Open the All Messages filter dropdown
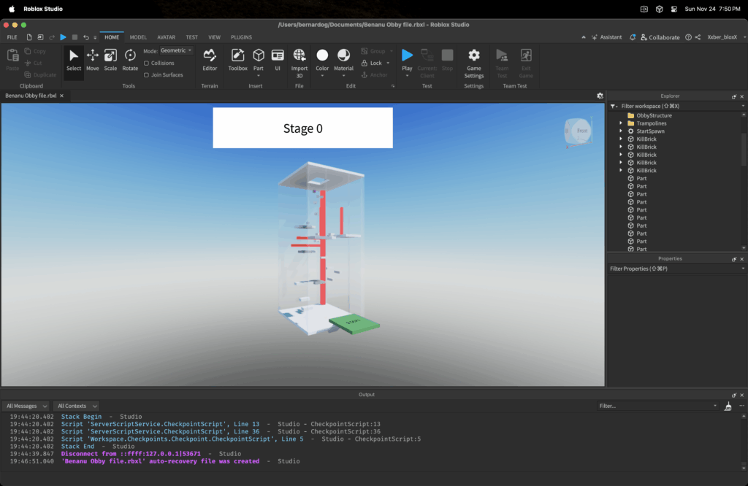The width and height of the screenshot is (748, 486). pyautogui.click(x=26, y=406)
